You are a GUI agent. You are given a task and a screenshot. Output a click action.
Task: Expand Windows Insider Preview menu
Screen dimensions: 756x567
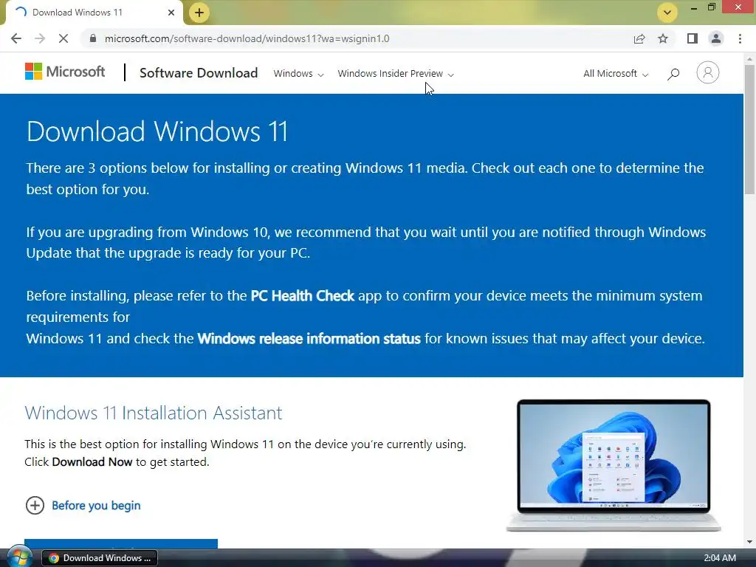pyautogui.click(x=396, y=74)
